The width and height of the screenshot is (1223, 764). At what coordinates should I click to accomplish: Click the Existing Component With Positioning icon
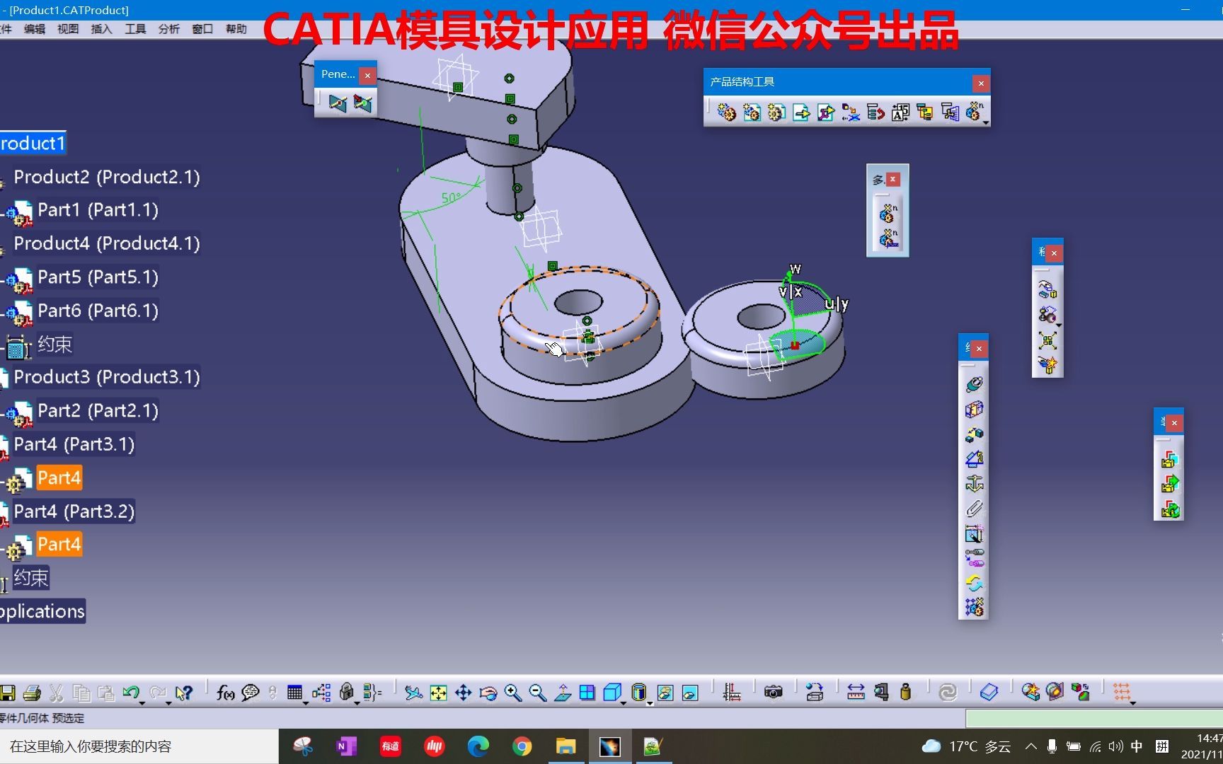click(x=826, y=112)
